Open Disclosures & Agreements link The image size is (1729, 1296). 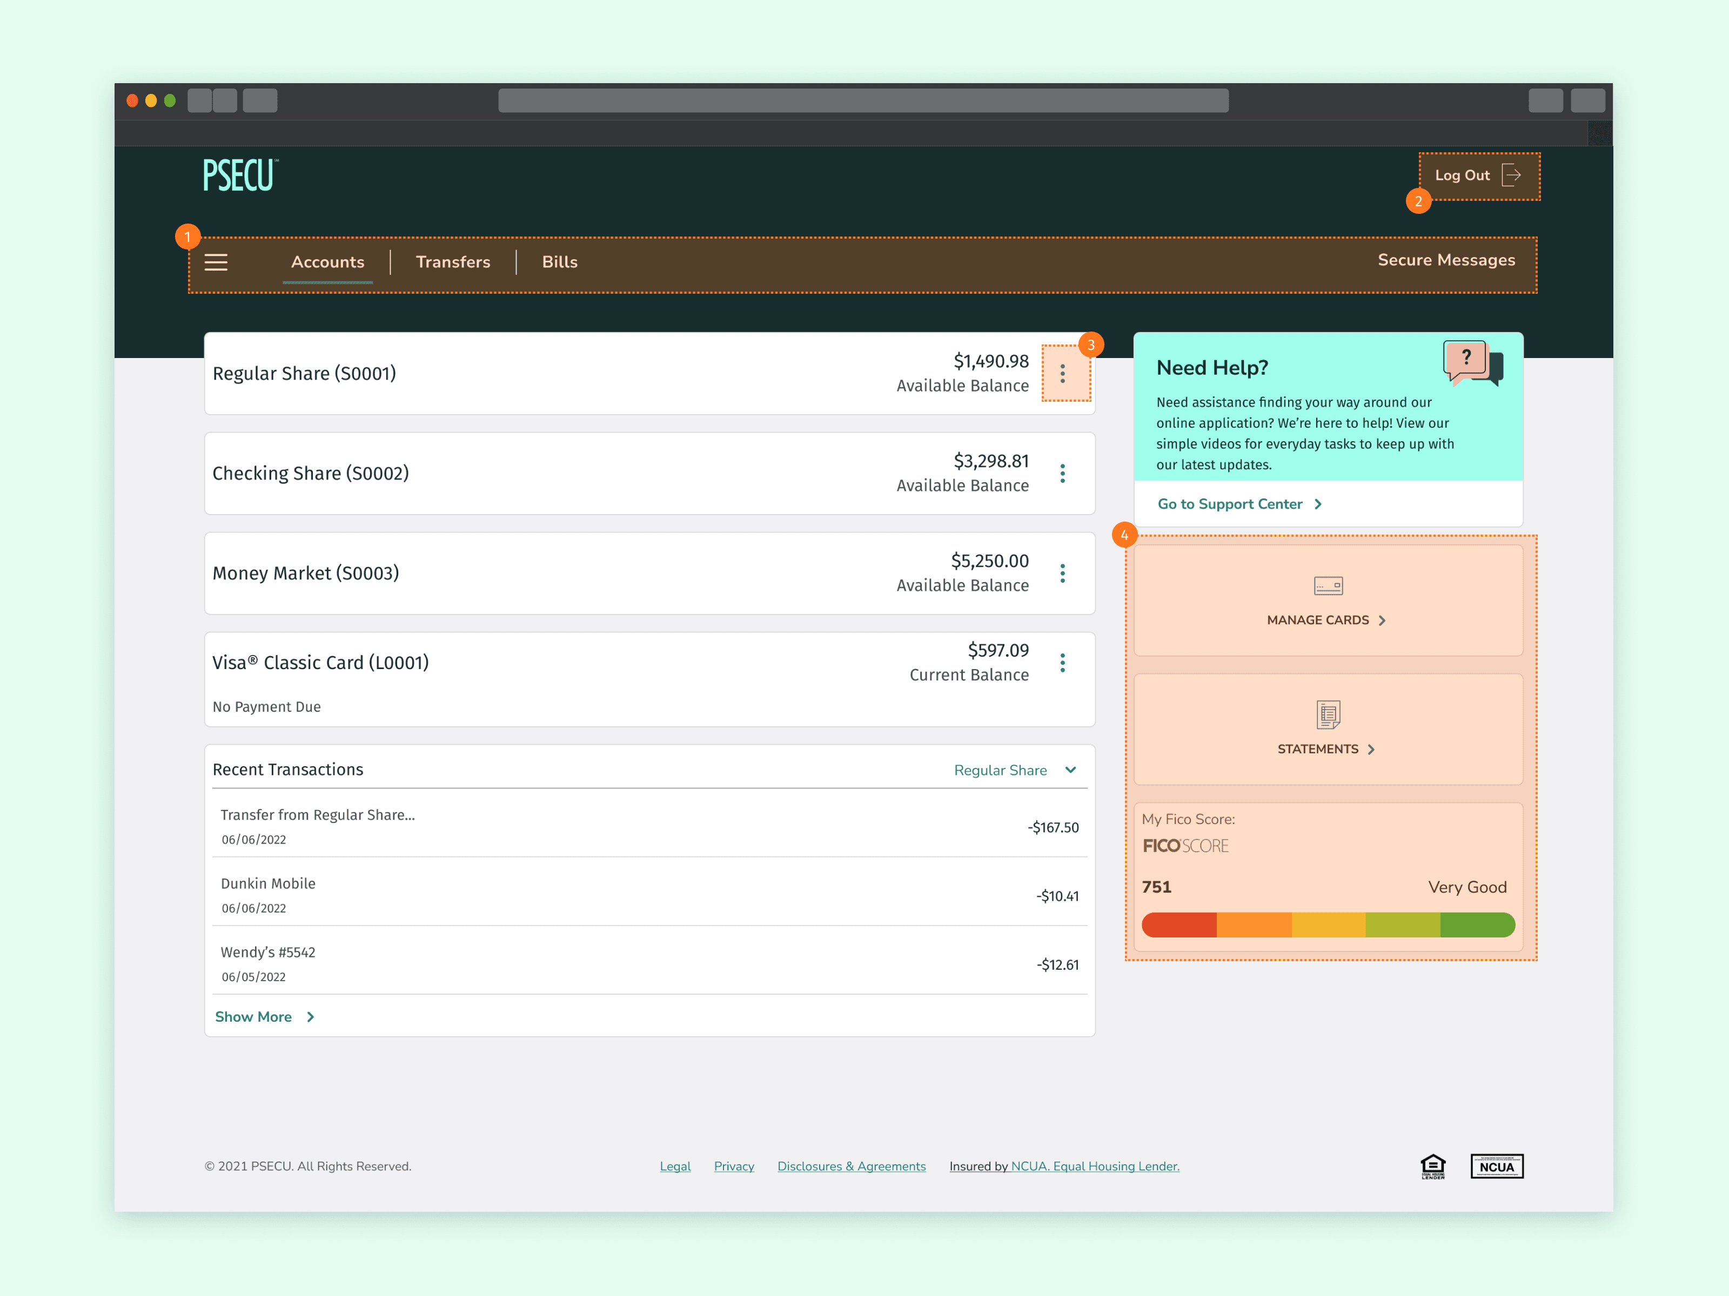851,1166
